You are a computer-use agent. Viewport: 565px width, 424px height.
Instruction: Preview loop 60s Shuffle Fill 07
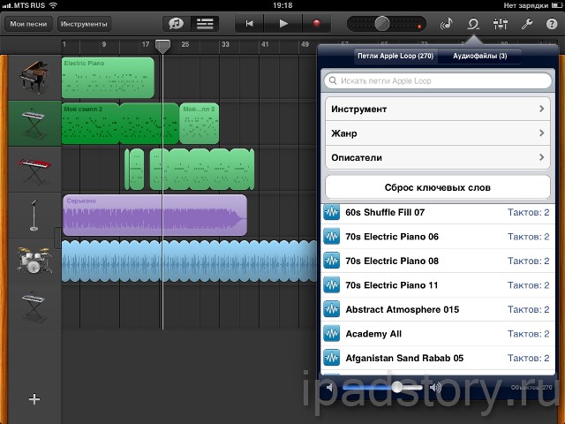pyautogui.click(x=438, y=212)
